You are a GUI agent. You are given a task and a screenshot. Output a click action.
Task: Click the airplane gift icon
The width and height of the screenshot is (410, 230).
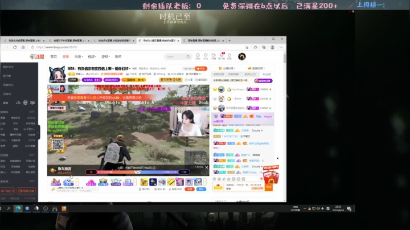point(162,182)
